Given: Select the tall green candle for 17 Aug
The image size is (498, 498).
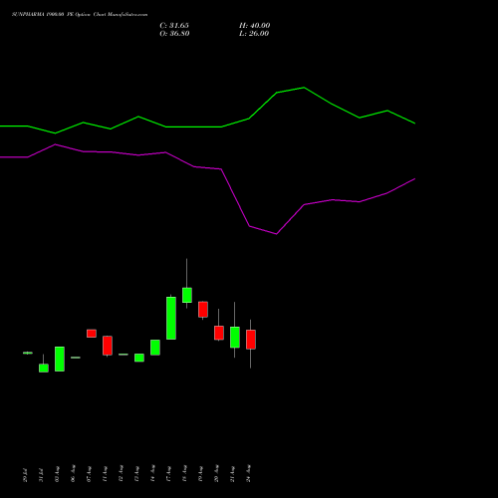Looking at the screenshot, I should pos(171,318).
